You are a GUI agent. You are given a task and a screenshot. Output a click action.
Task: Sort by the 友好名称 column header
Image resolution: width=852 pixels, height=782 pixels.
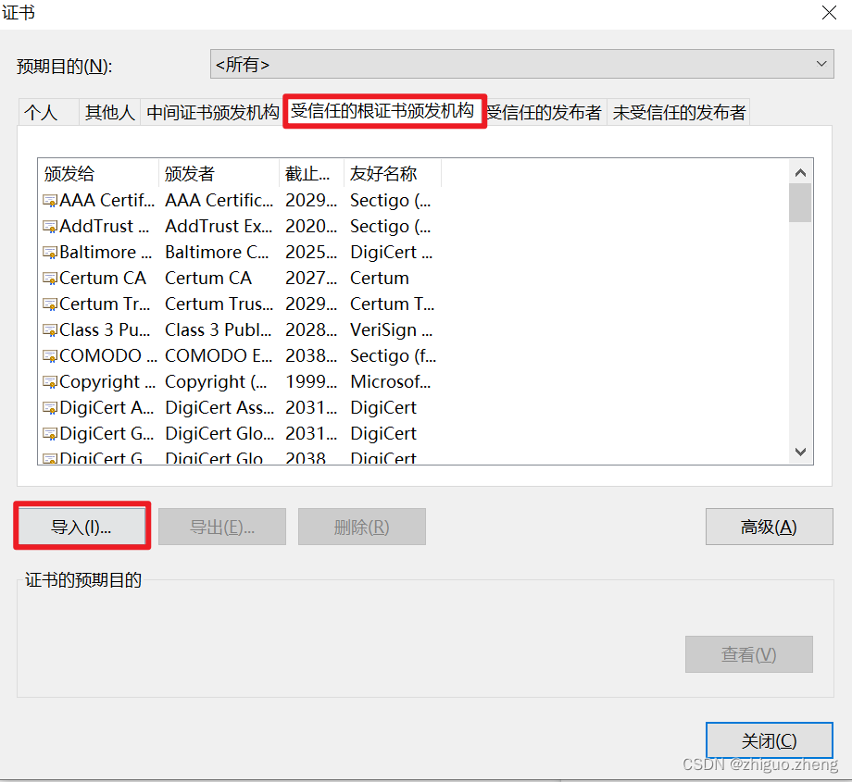click(393, 174)
